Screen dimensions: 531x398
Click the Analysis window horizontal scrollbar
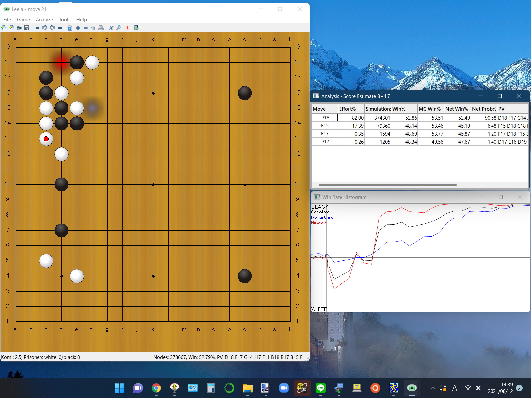[x=387, y=185]
